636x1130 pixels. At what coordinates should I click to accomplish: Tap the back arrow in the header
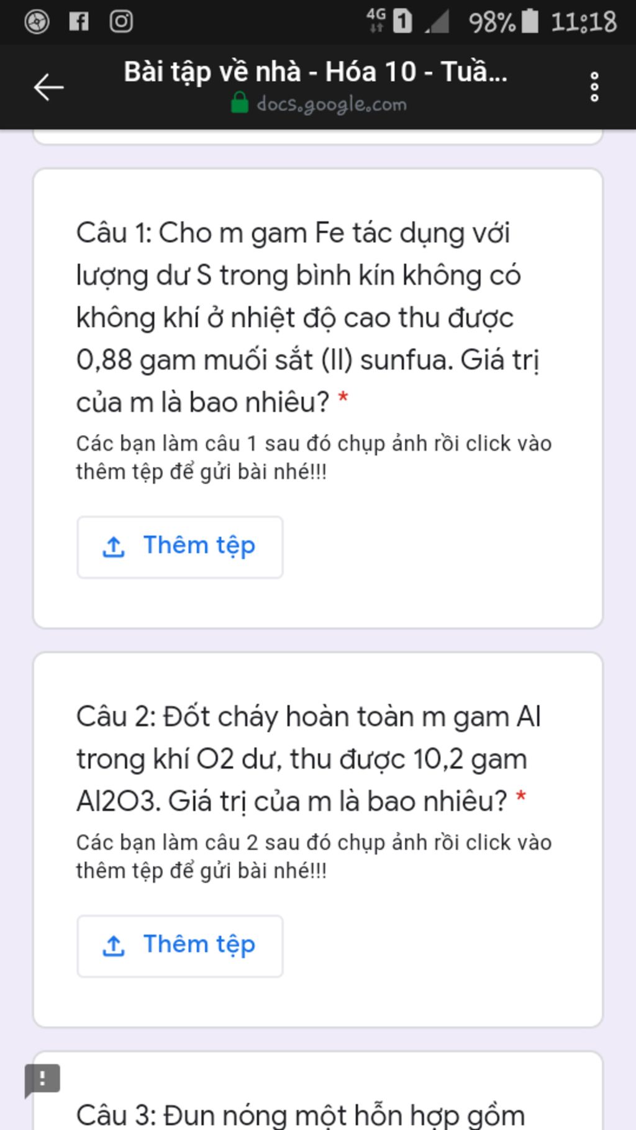(48, 86)
